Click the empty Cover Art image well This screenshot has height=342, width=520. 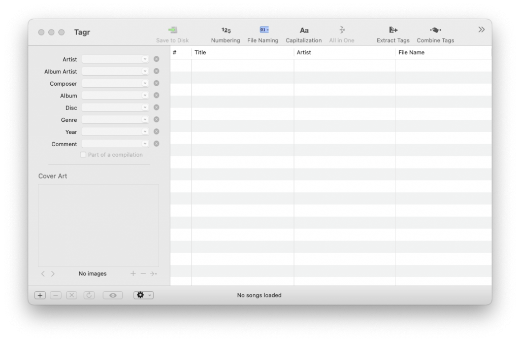(x=99, y=226)
